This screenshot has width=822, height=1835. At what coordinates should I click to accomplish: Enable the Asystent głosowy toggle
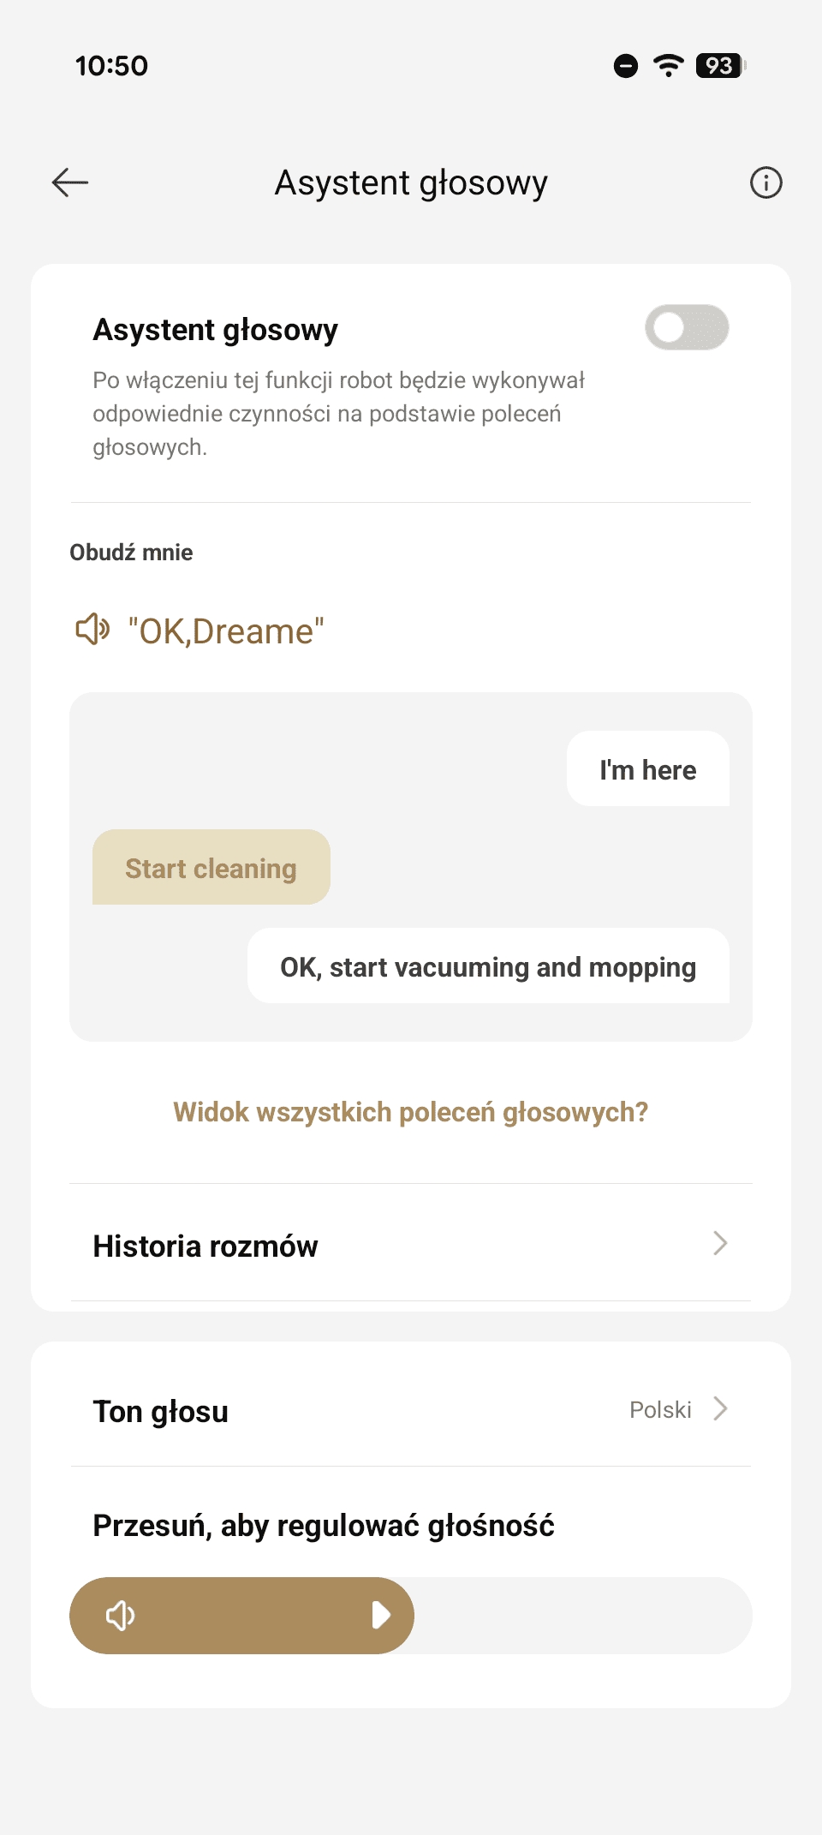pyautogui.click(x=686, y=327)
